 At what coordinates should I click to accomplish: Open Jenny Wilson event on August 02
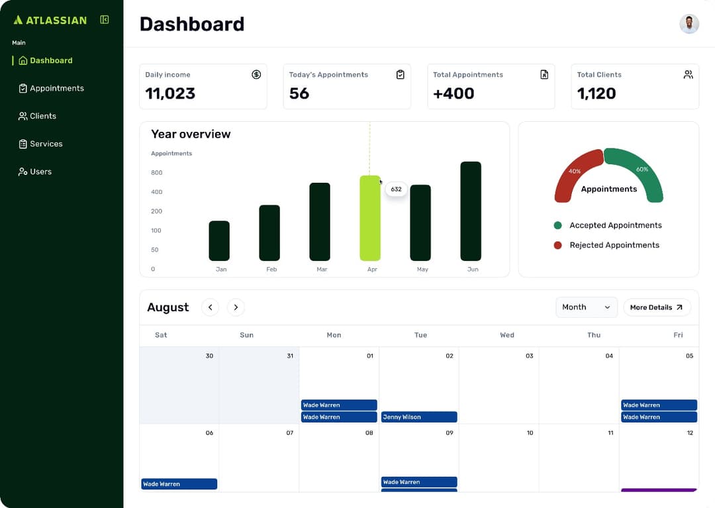point(419,417)
